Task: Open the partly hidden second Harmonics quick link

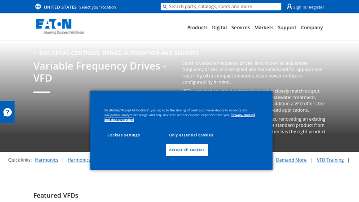Action: click(x=79, y=160)
